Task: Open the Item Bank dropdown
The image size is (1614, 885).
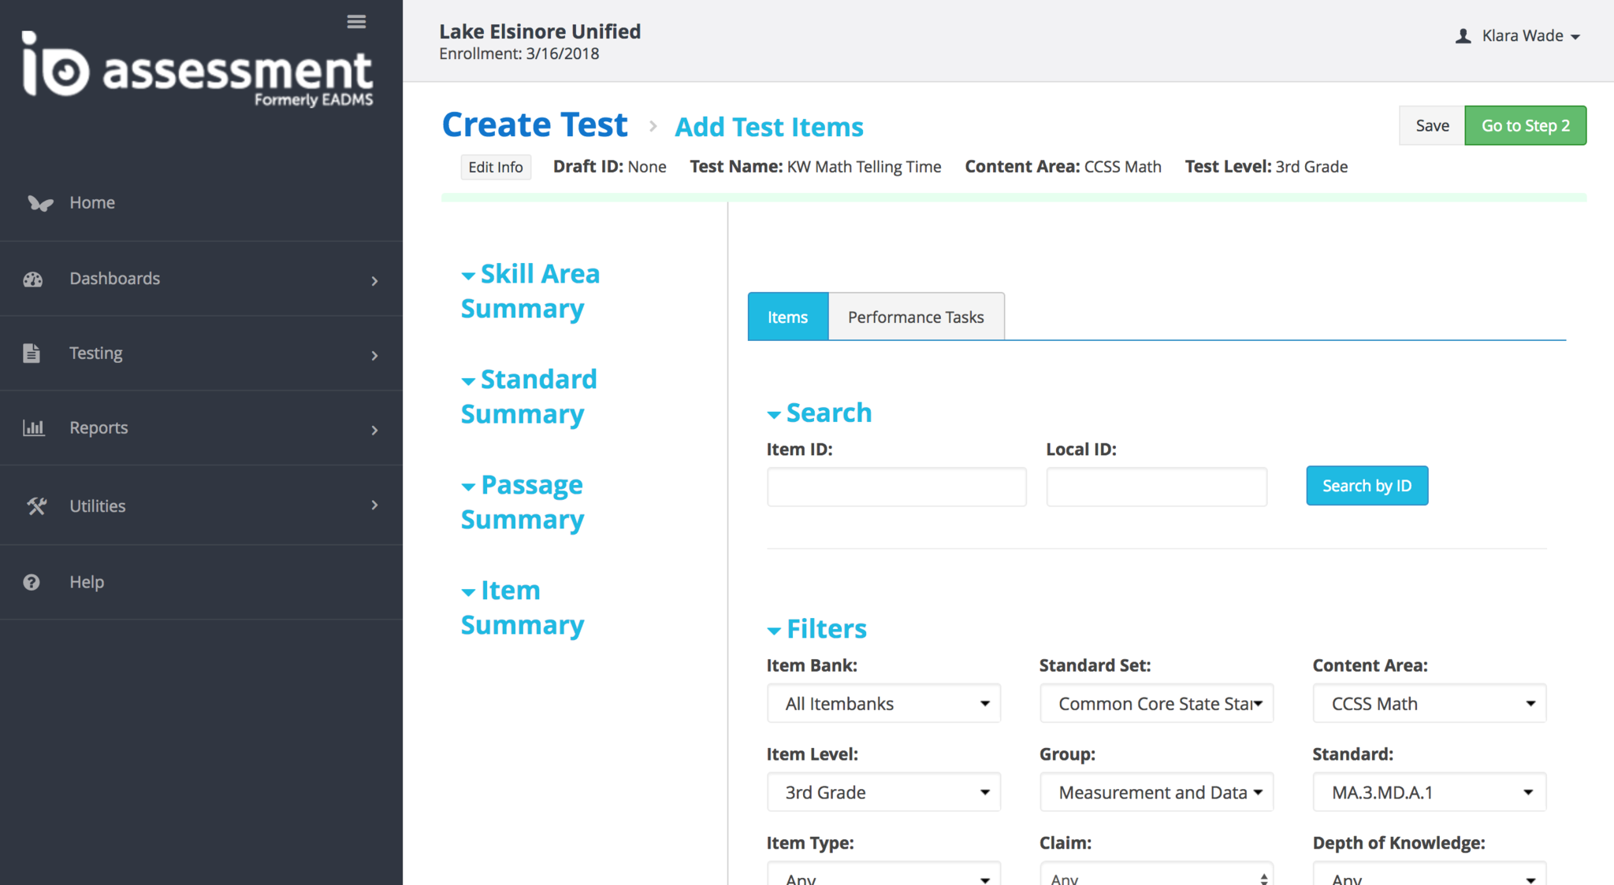Action: point(883,704)
